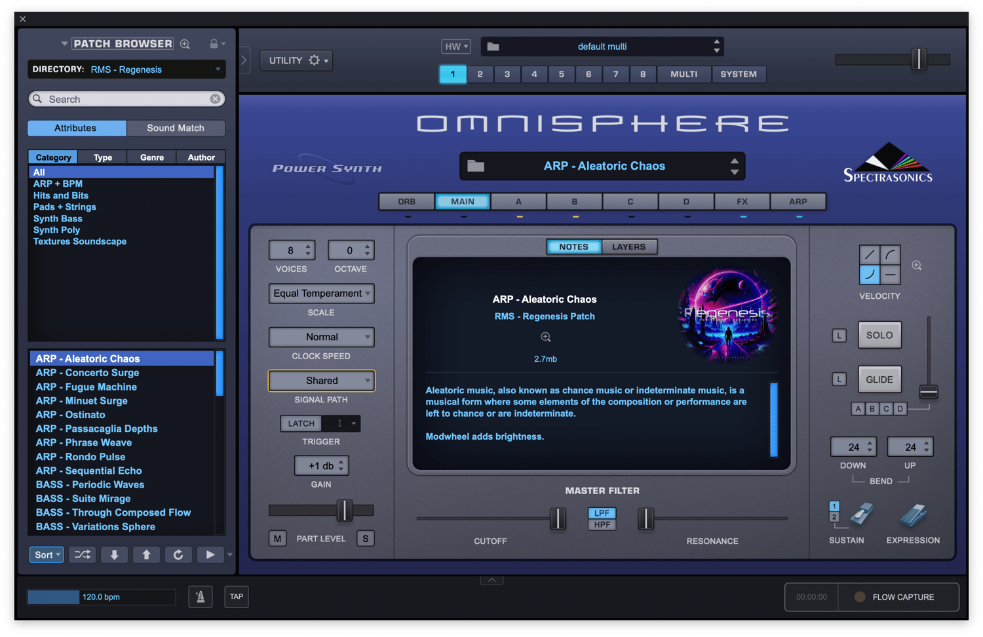This screenshot has width=983, height=637.
Task: Select the flat velocity curve
Action: tap(891, 275)
